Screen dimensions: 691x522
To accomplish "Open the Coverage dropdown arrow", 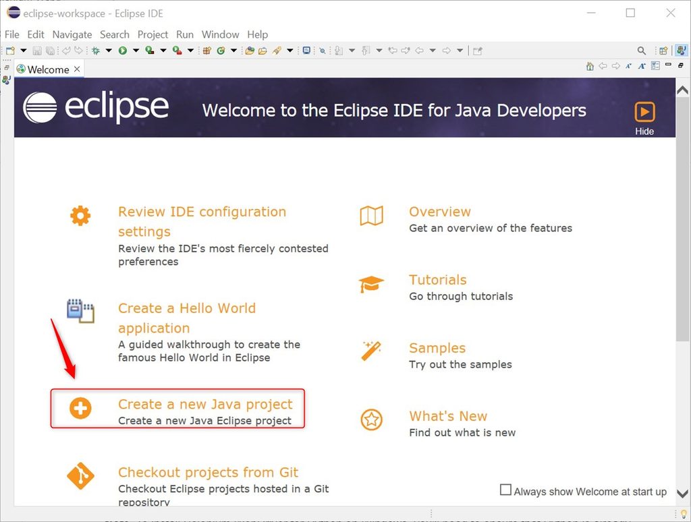I will (163, 51).
